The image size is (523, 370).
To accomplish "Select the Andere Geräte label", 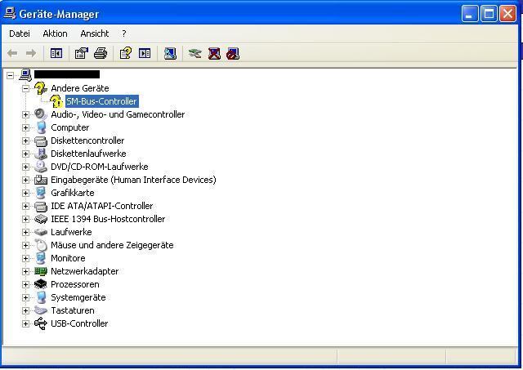I will [80, 88].
